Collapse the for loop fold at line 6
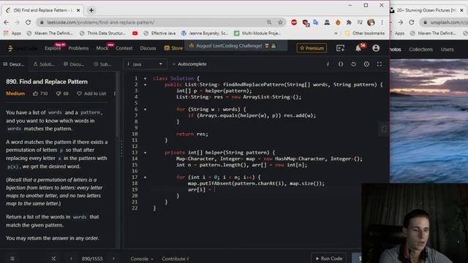This screenshot has height=263, width=468. (146, 110)
